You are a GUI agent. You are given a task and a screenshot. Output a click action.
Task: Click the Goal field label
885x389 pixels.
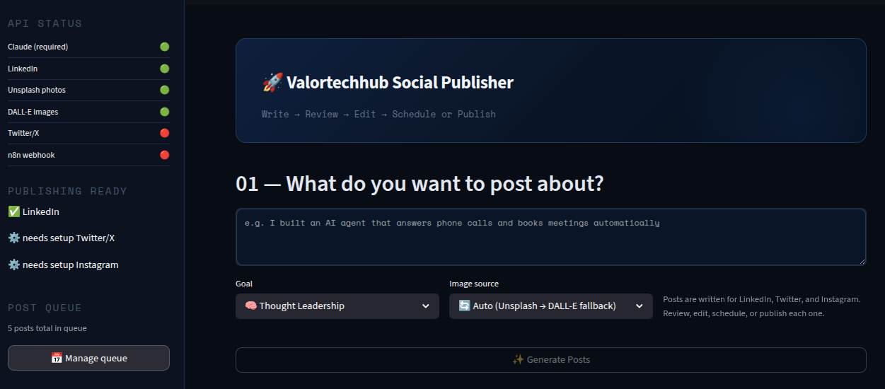244,284
